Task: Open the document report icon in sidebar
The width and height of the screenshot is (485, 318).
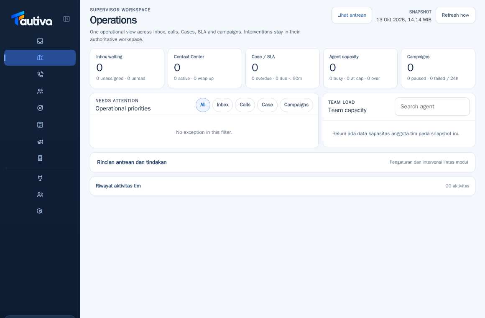Action: 40,158
